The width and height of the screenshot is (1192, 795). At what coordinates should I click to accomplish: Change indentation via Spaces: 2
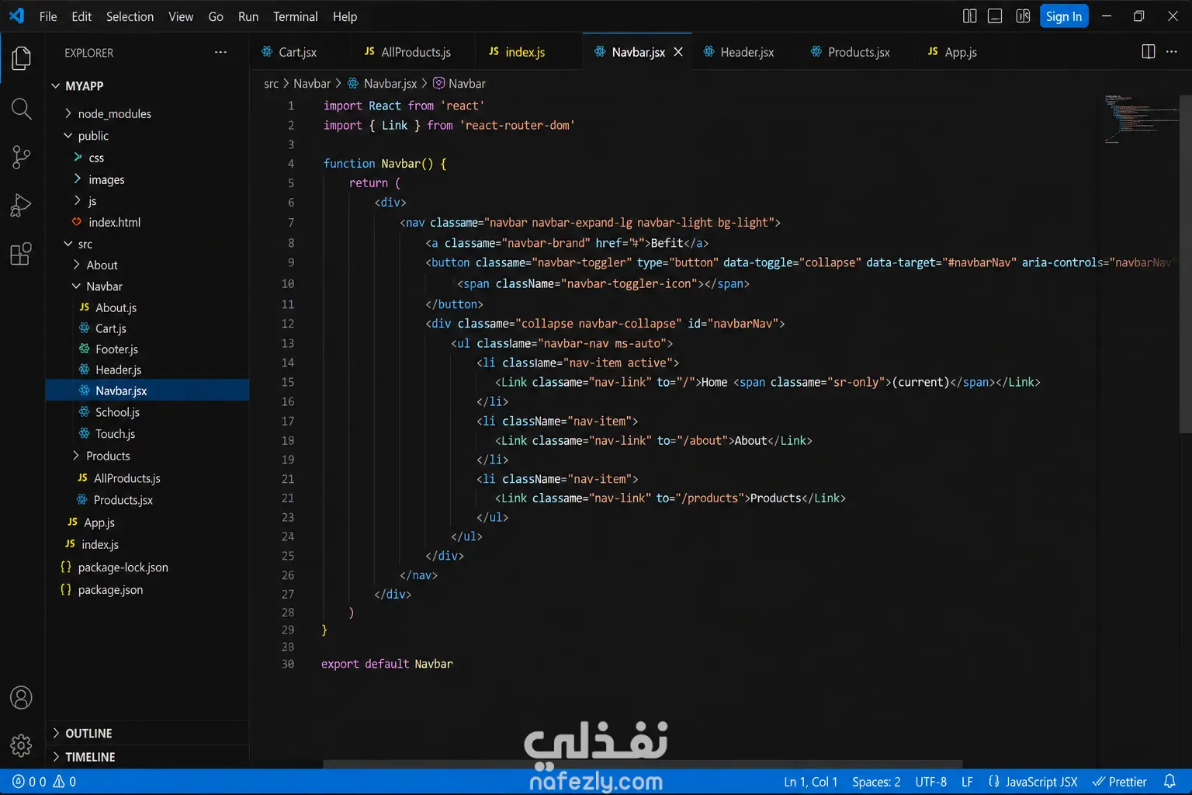coord(876,782)
